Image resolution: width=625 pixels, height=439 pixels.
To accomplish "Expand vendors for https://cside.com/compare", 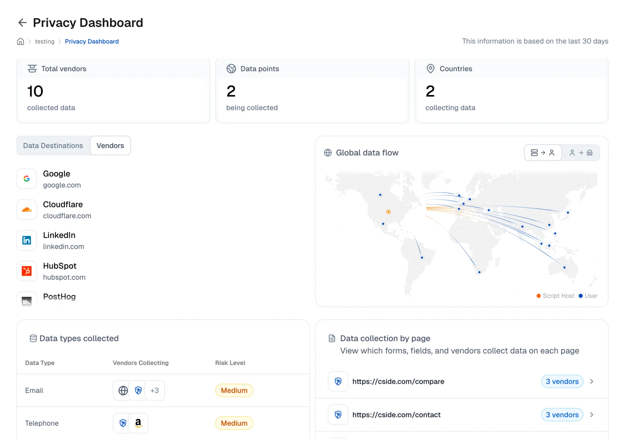I will (592, 381).
